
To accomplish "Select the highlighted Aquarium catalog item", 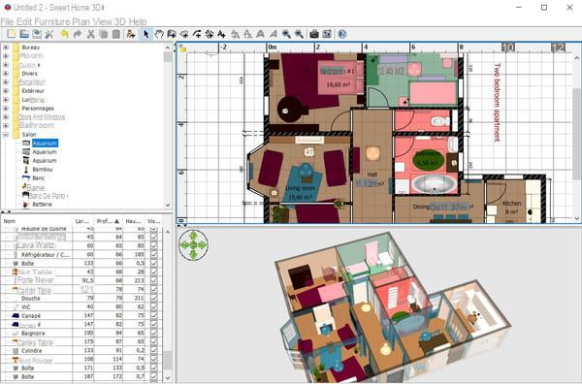I will click(45, 144).
